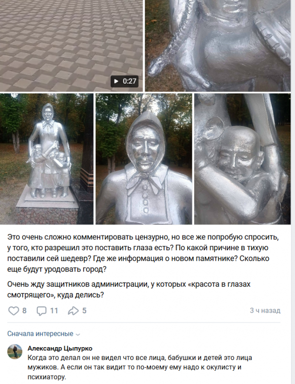Click the 3 ч назад timestamp
This screenshot has width=295, height=384.
[x=265, y=311]
